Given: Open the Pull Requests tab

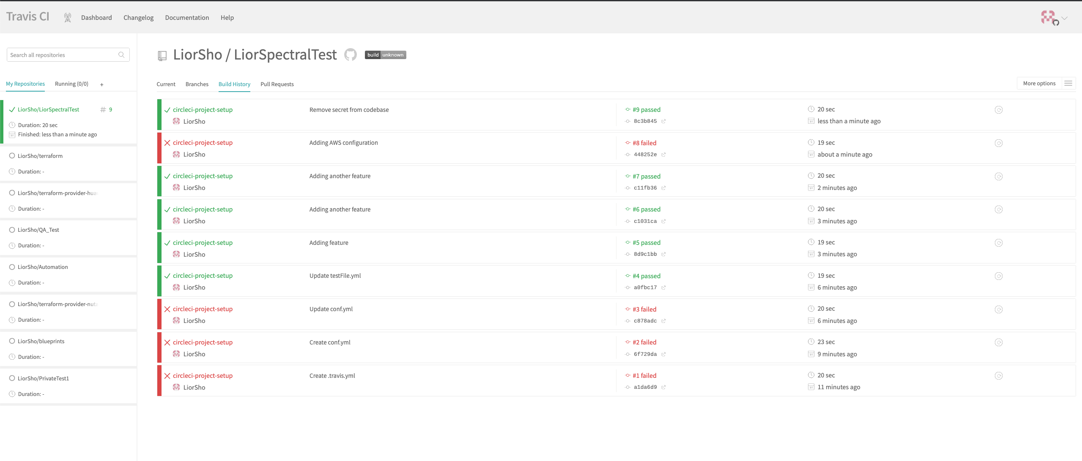Looking at the screenshot, I should (277, 84).
